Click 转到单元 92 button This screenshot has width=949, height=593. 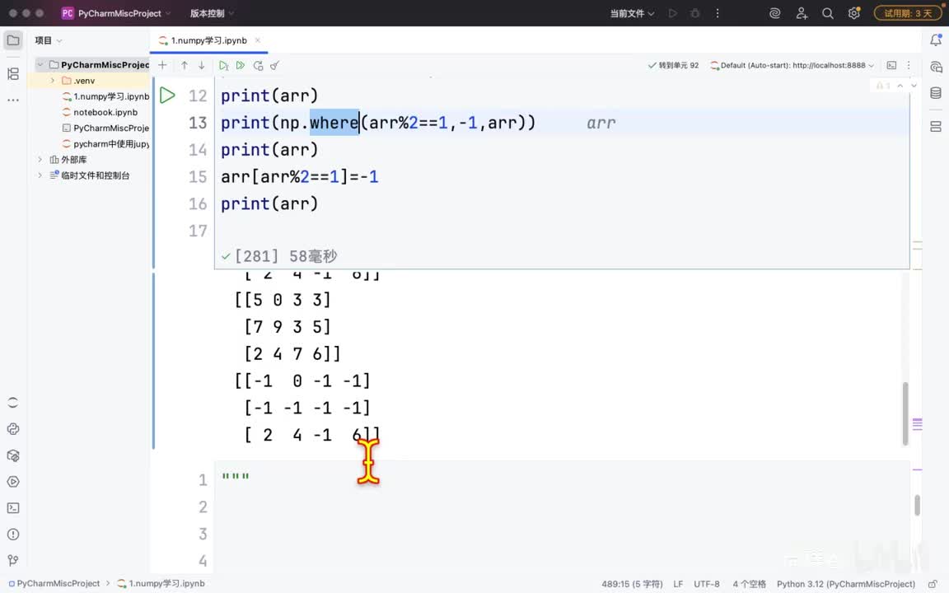point(673,65)
